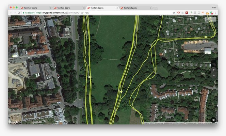Close the fourth TomTom Sports tab
226x136 pixels.
point(150,8)
